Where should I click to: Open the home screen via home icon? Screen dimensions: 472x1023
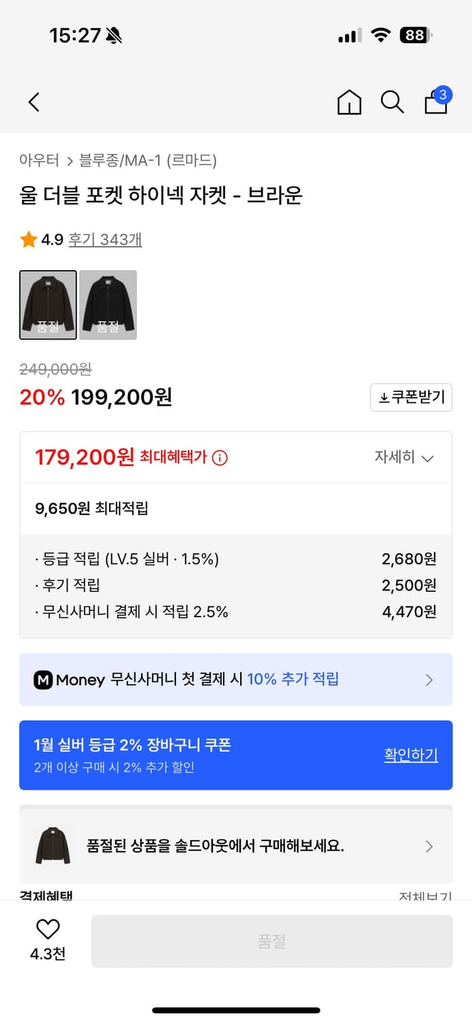pyautogui.click(x=349, y=102)
